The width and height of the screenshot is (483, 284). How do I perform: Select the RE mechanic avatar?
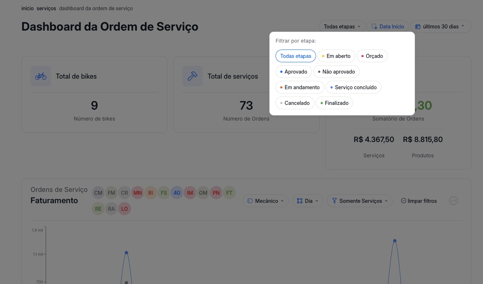[98, 209]
